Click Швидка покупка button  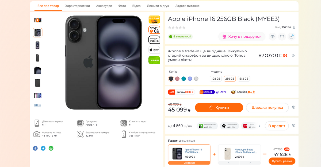(x=267, y=108)
